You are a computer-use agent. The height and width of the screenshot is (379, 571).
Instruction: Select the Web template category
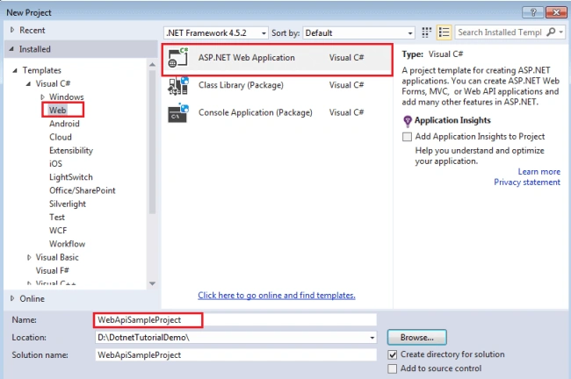coord(57,111)
